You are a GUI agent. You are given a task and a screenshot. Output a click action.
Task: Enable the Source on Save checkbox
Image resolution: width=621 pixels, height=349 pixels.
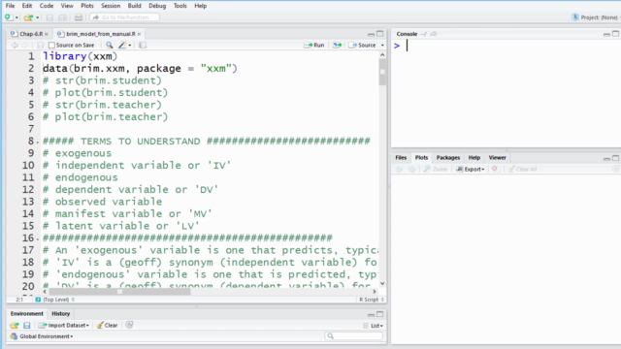tap(51, 46)
